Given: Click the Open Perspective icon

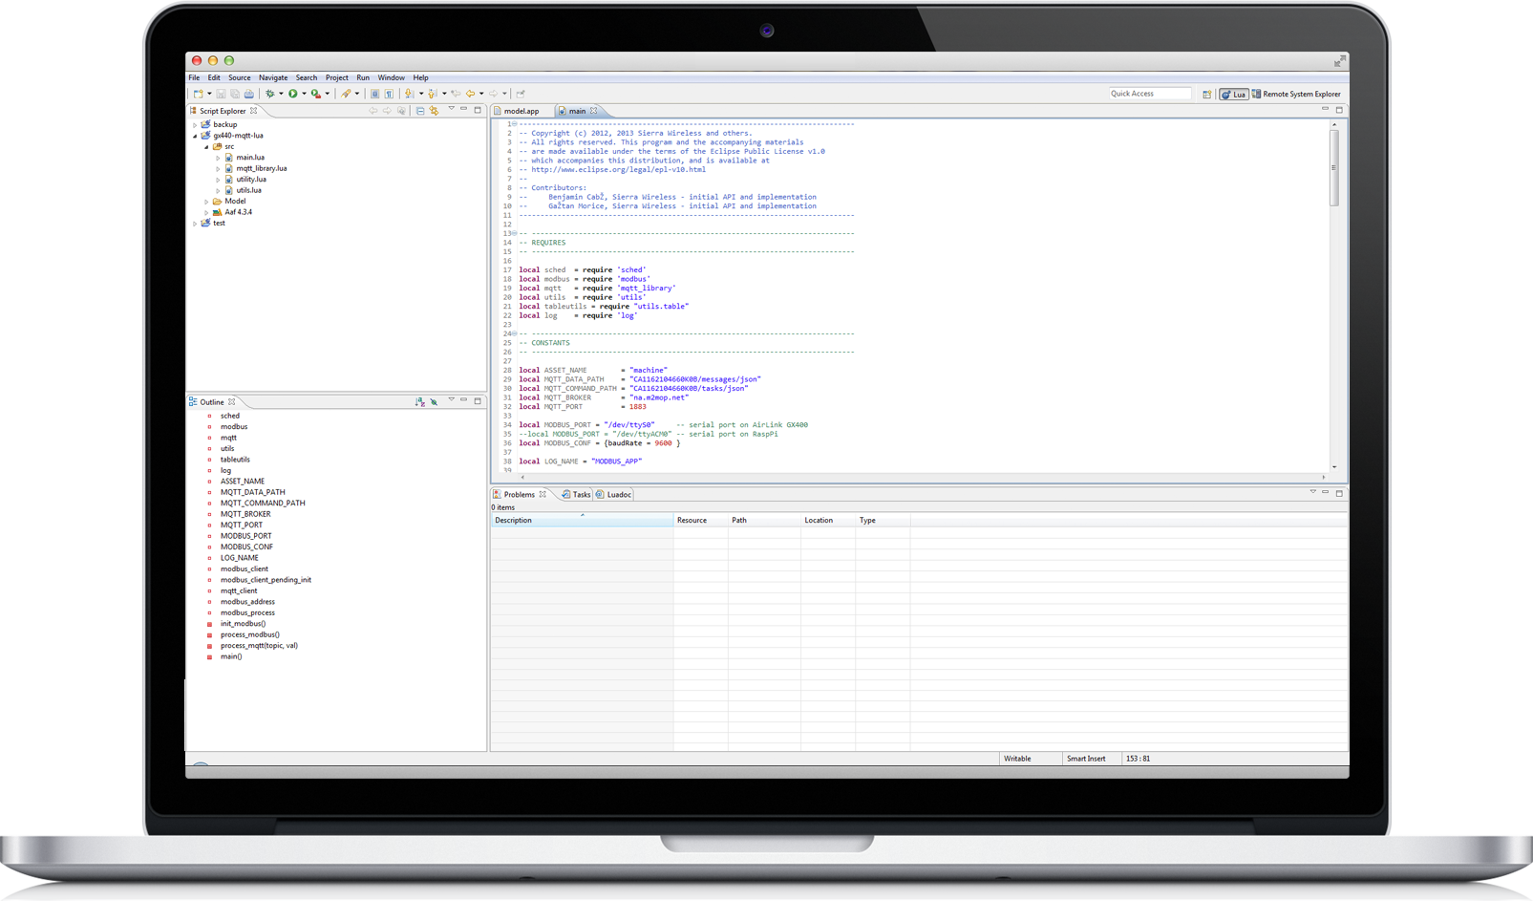Looking at the screenshot, I should point(1207,95).
